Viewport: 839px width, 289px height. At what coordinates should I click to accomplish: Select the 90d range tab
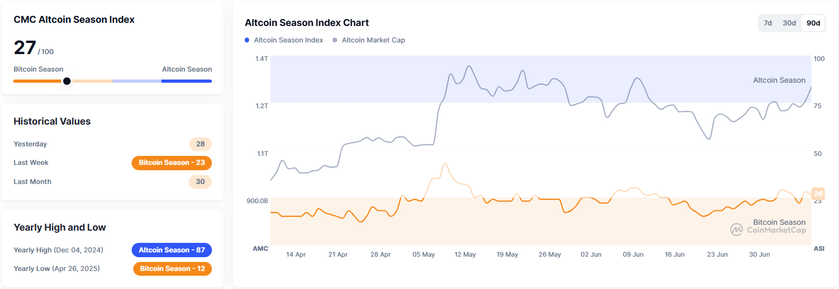tap(813, 23)
